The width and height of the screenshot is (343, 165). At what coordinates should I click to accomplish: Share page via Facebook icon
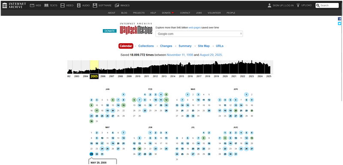click(340, 19)
